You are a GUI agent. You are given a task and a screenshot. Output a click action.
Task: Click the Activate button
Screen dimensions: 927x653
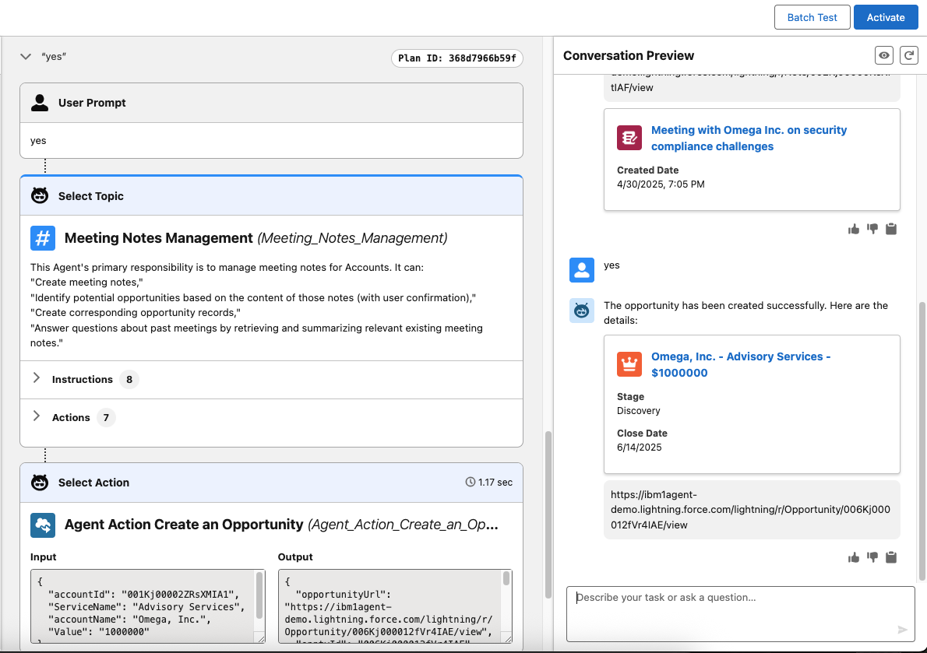(885, 17)
